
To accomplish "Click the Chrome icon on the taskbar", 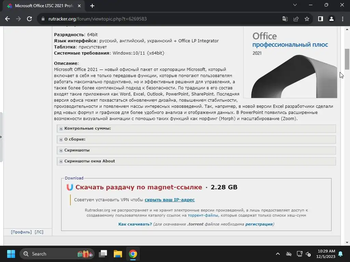I will (x=133, y=254).
